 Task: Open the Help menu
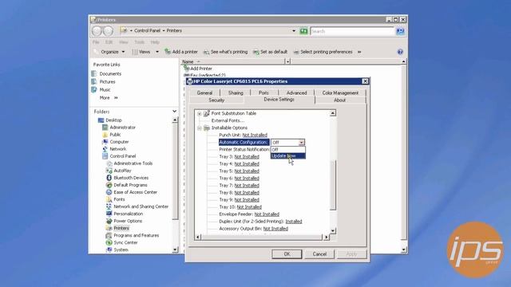(155, 42)
